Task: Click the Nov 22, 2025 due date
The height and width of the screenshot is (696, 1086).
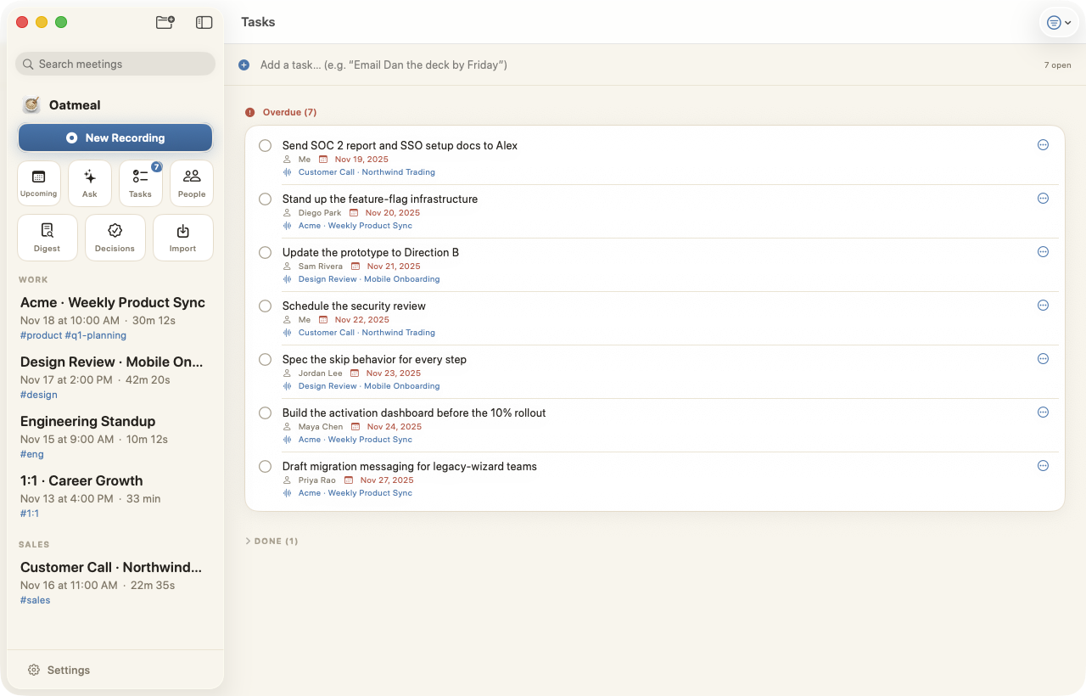Action: pos(362,320)
